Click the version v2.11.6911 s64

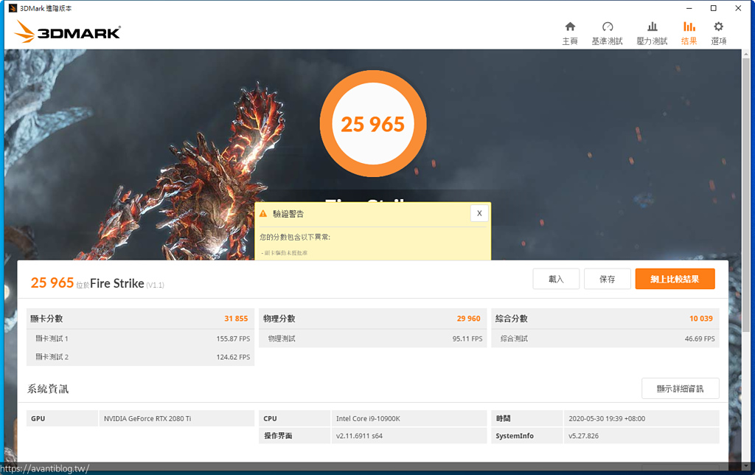pos(359,436)
